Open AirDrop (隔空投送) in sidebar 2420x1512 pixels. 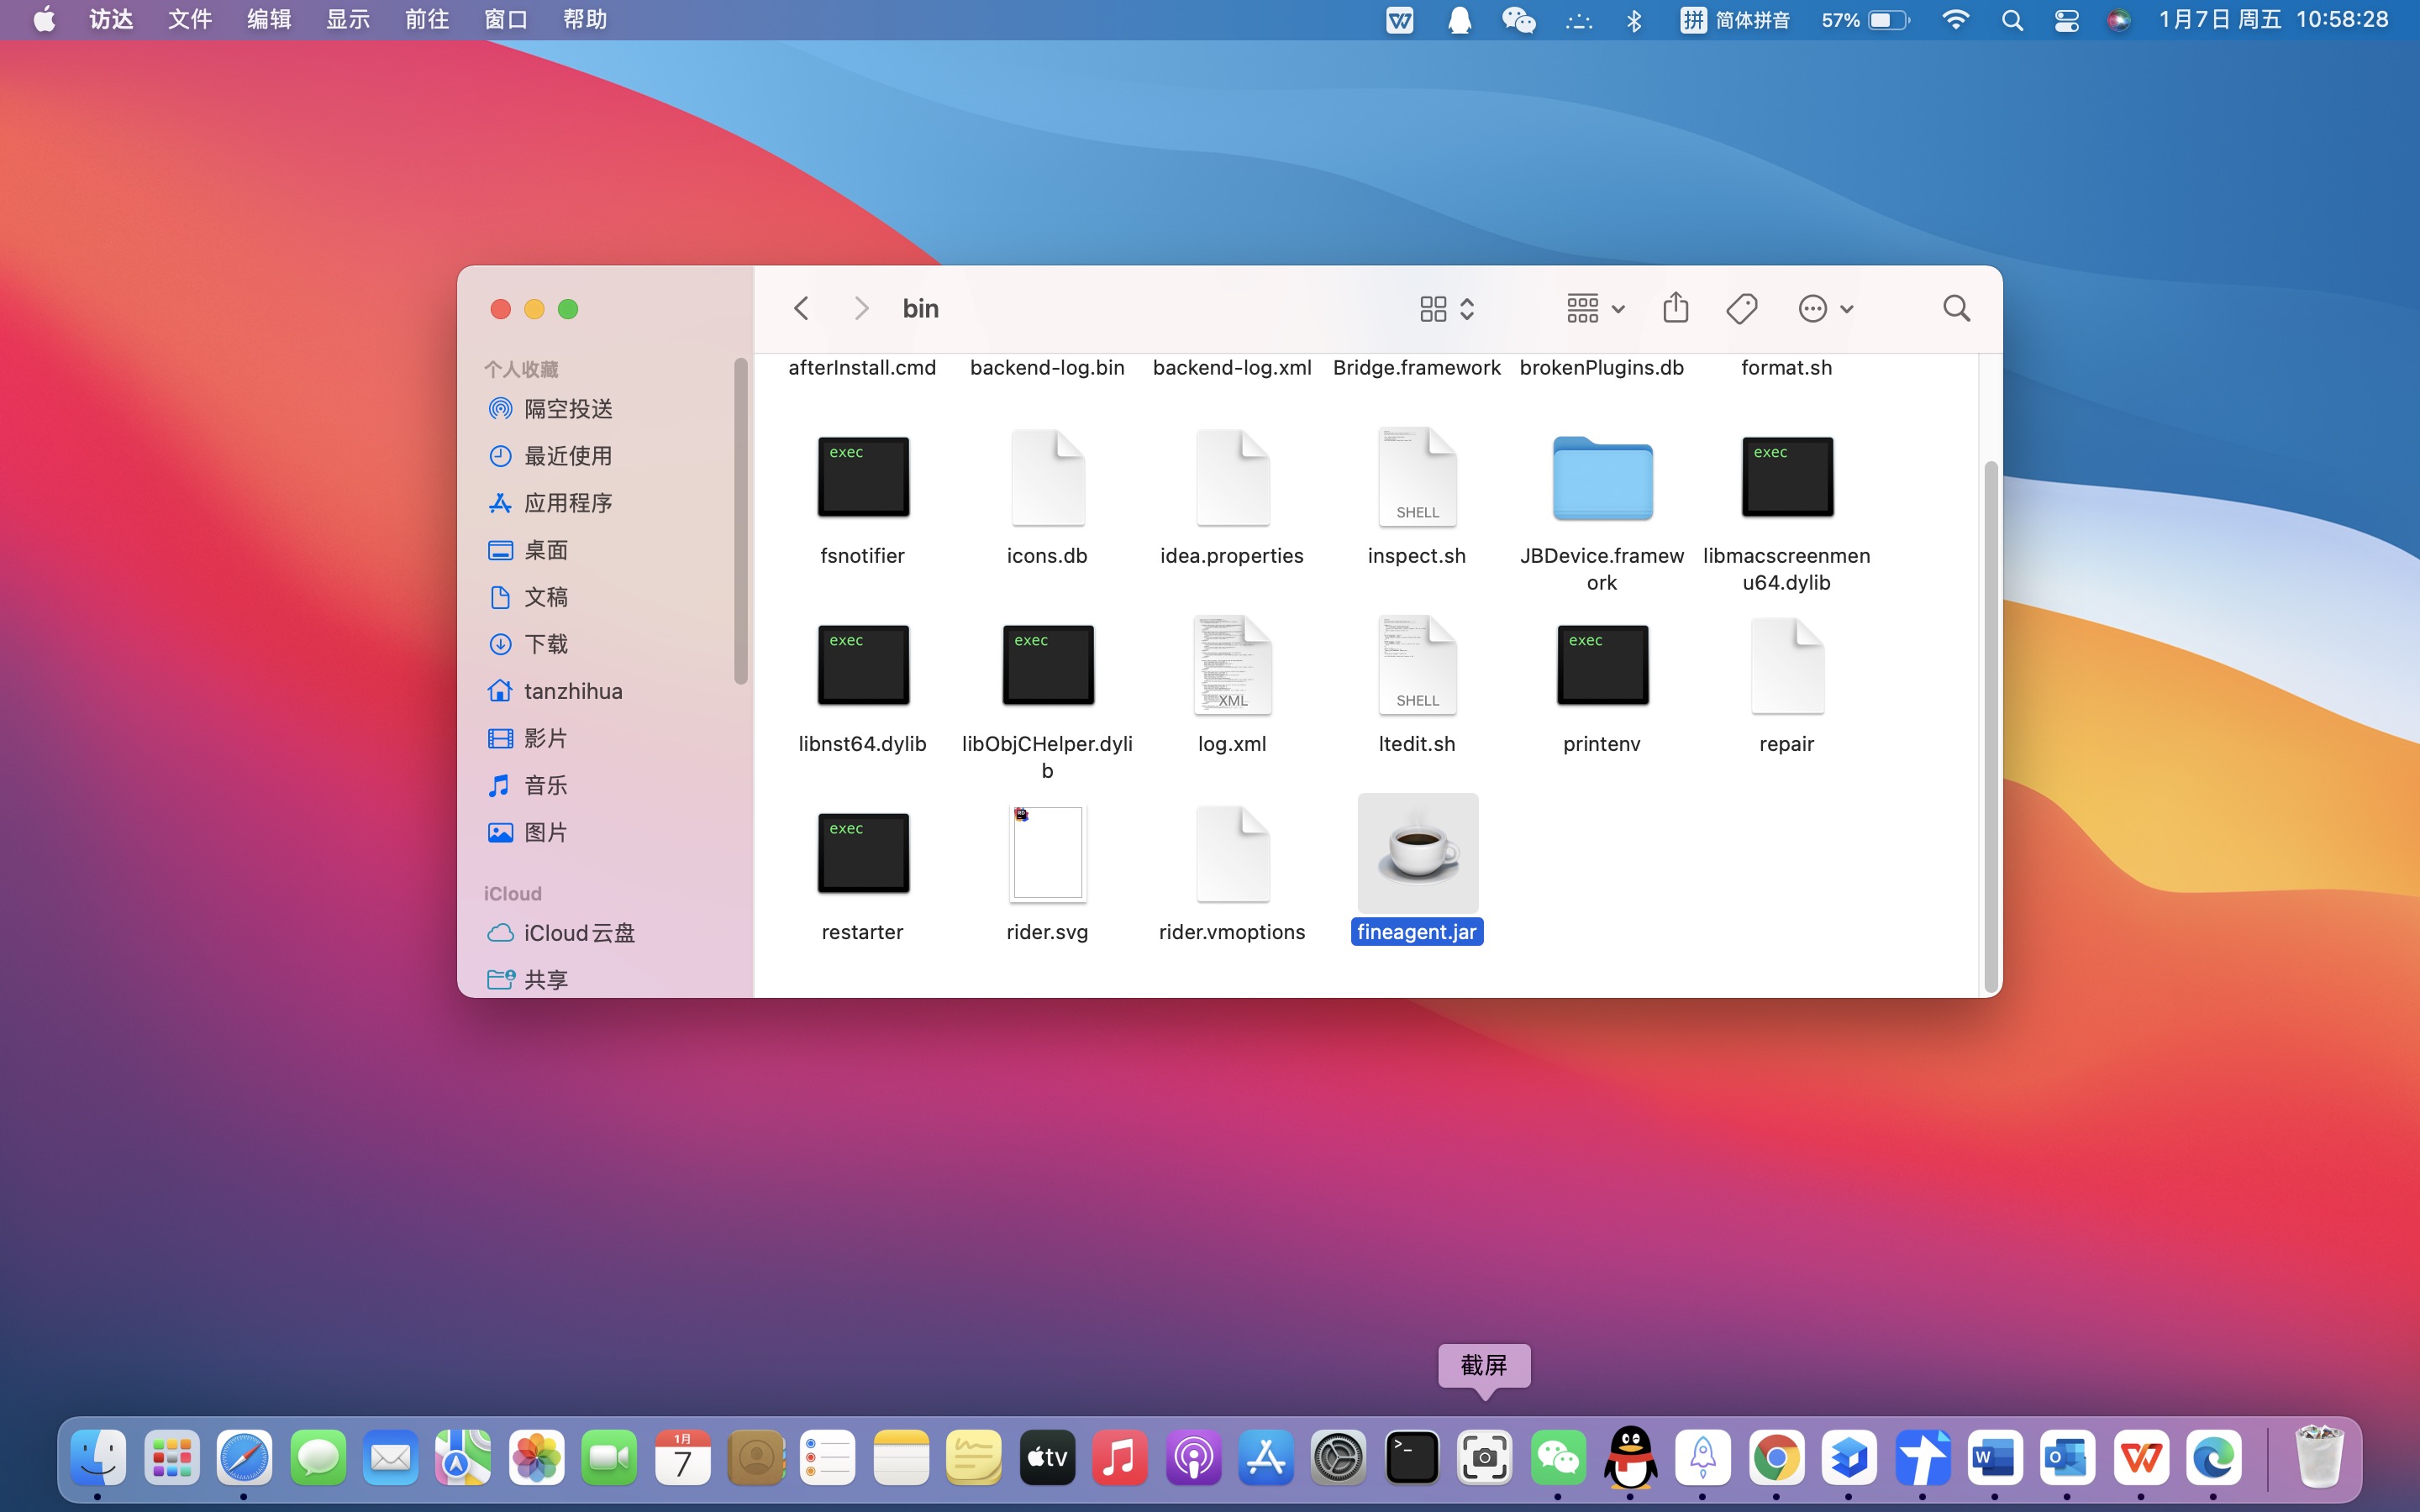(x=567, y=409)
